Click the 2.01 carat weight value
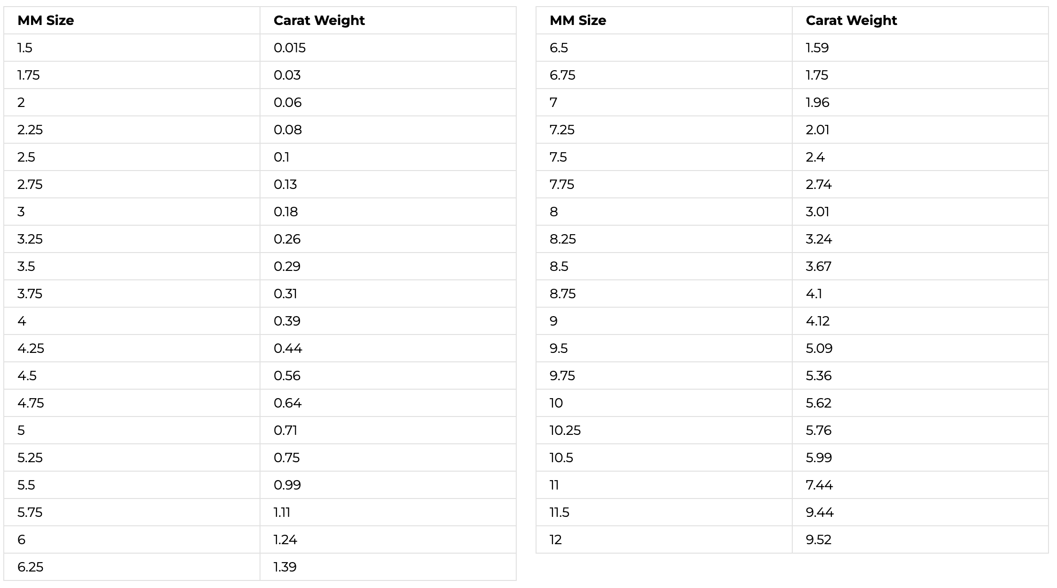The image size is (1057, 588). [x=817, y=130]
